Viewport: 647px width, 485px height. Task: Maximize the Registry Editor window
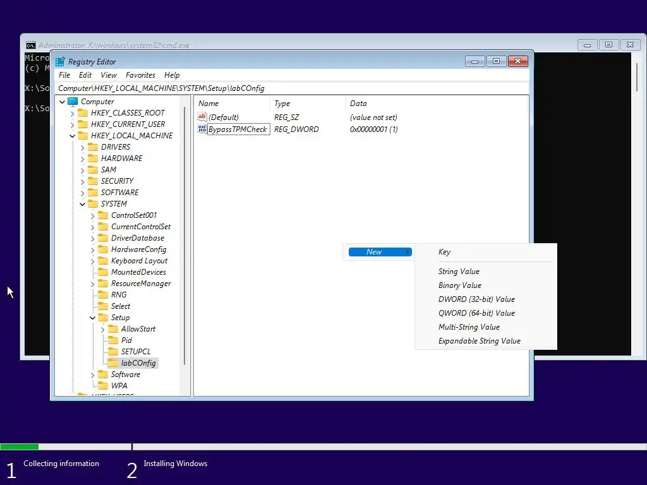tap(497, 61)
